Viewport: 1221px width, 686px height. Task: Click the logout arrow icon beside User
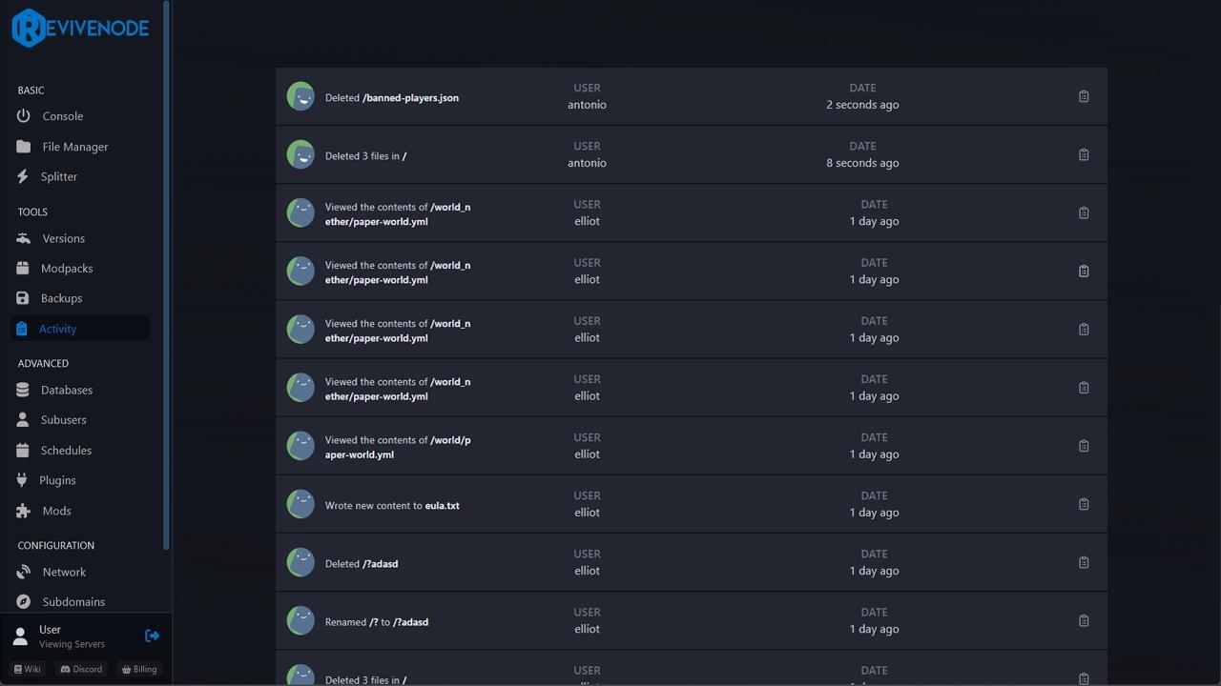[x=152, y=636]
